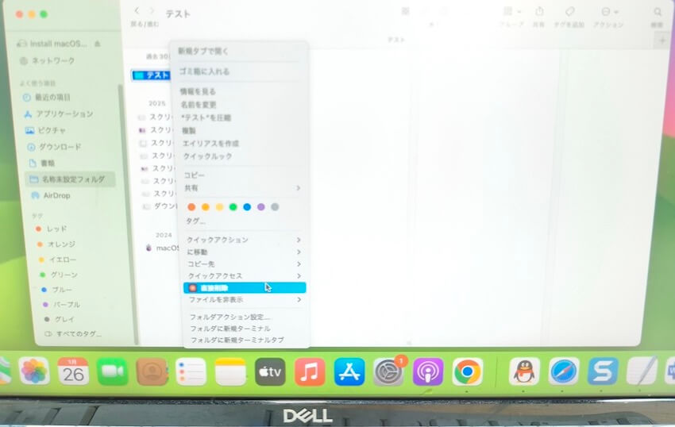Open Music from the Dock
The height and width of the screenshot is (427, 675).
click(310, 371)
